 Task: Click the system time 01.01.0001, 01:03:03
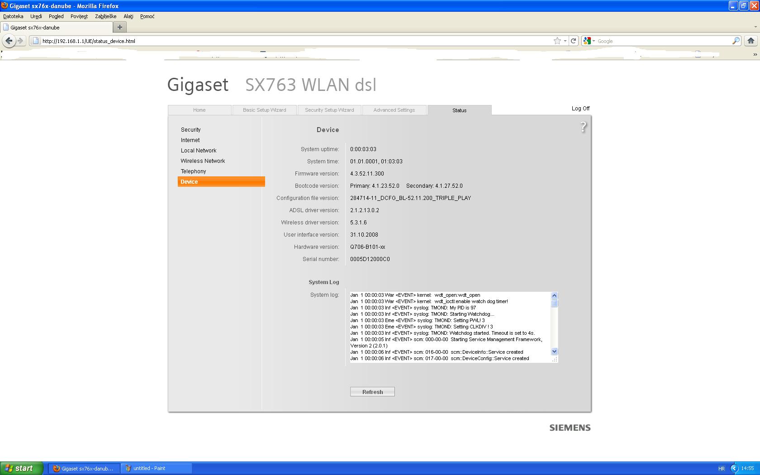coord(376,161)
